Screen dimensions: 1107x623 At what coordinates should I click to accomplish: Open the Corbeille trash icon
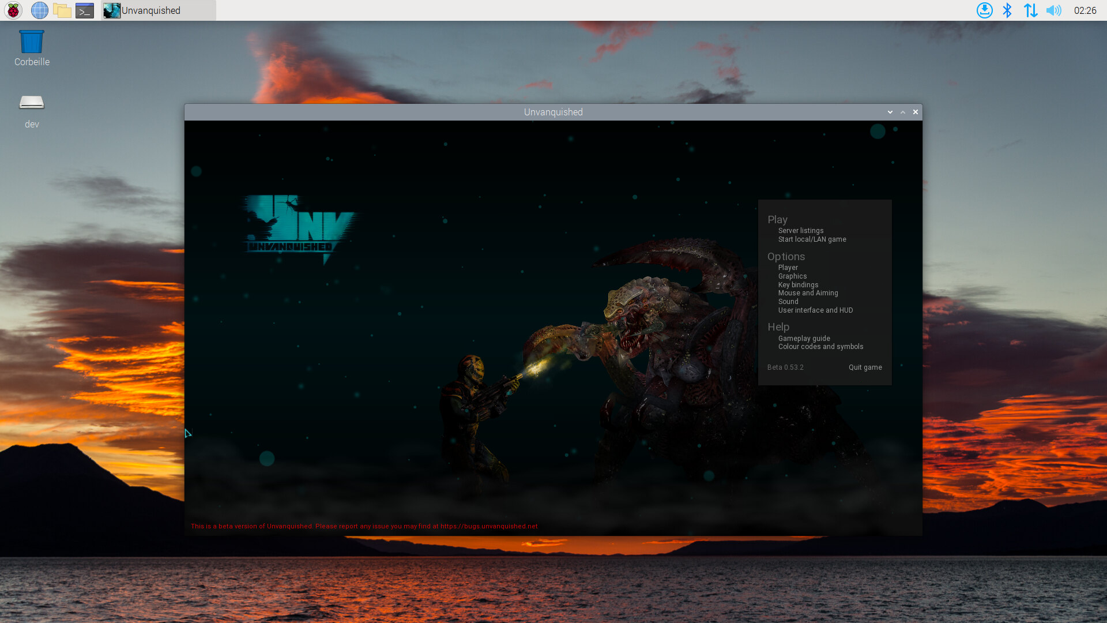click(32, 48)
